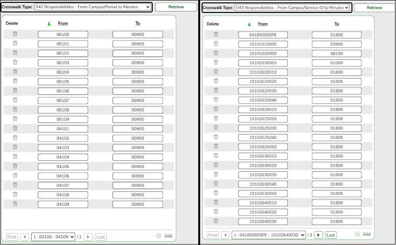Click the From field containing 04108
The width and height of the screenshot is (396, 245).
[x=63, y=195]
